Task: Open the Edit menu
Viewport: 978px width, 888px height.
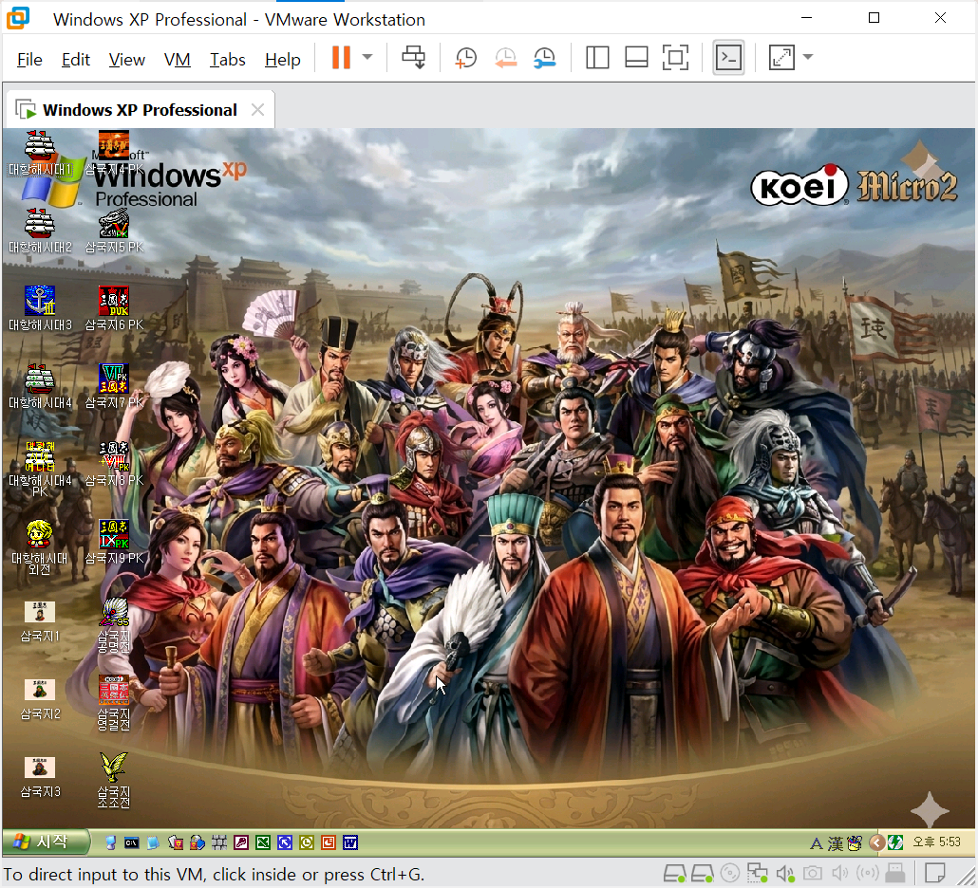Action: [x=75, y=60]
